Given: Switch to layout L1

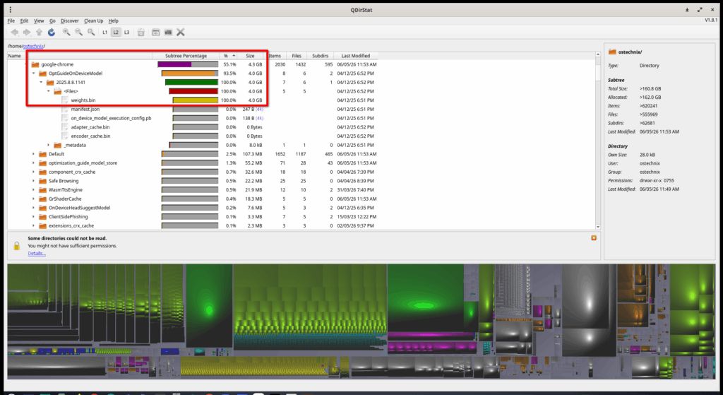Looking at the screenshot, I should (104, 33).
